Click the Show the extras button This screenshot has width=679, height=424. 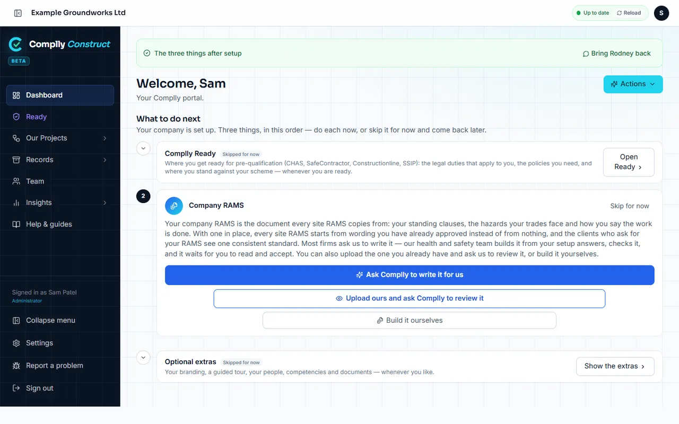615,366
